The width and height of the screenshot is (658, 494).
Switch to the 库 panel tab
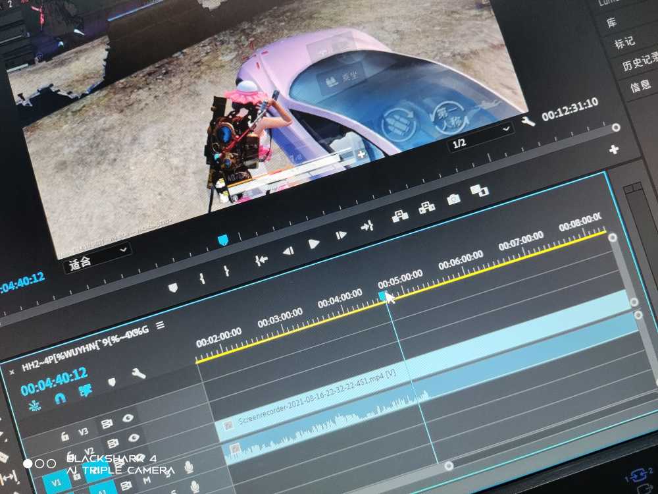(x=611, y=22)
